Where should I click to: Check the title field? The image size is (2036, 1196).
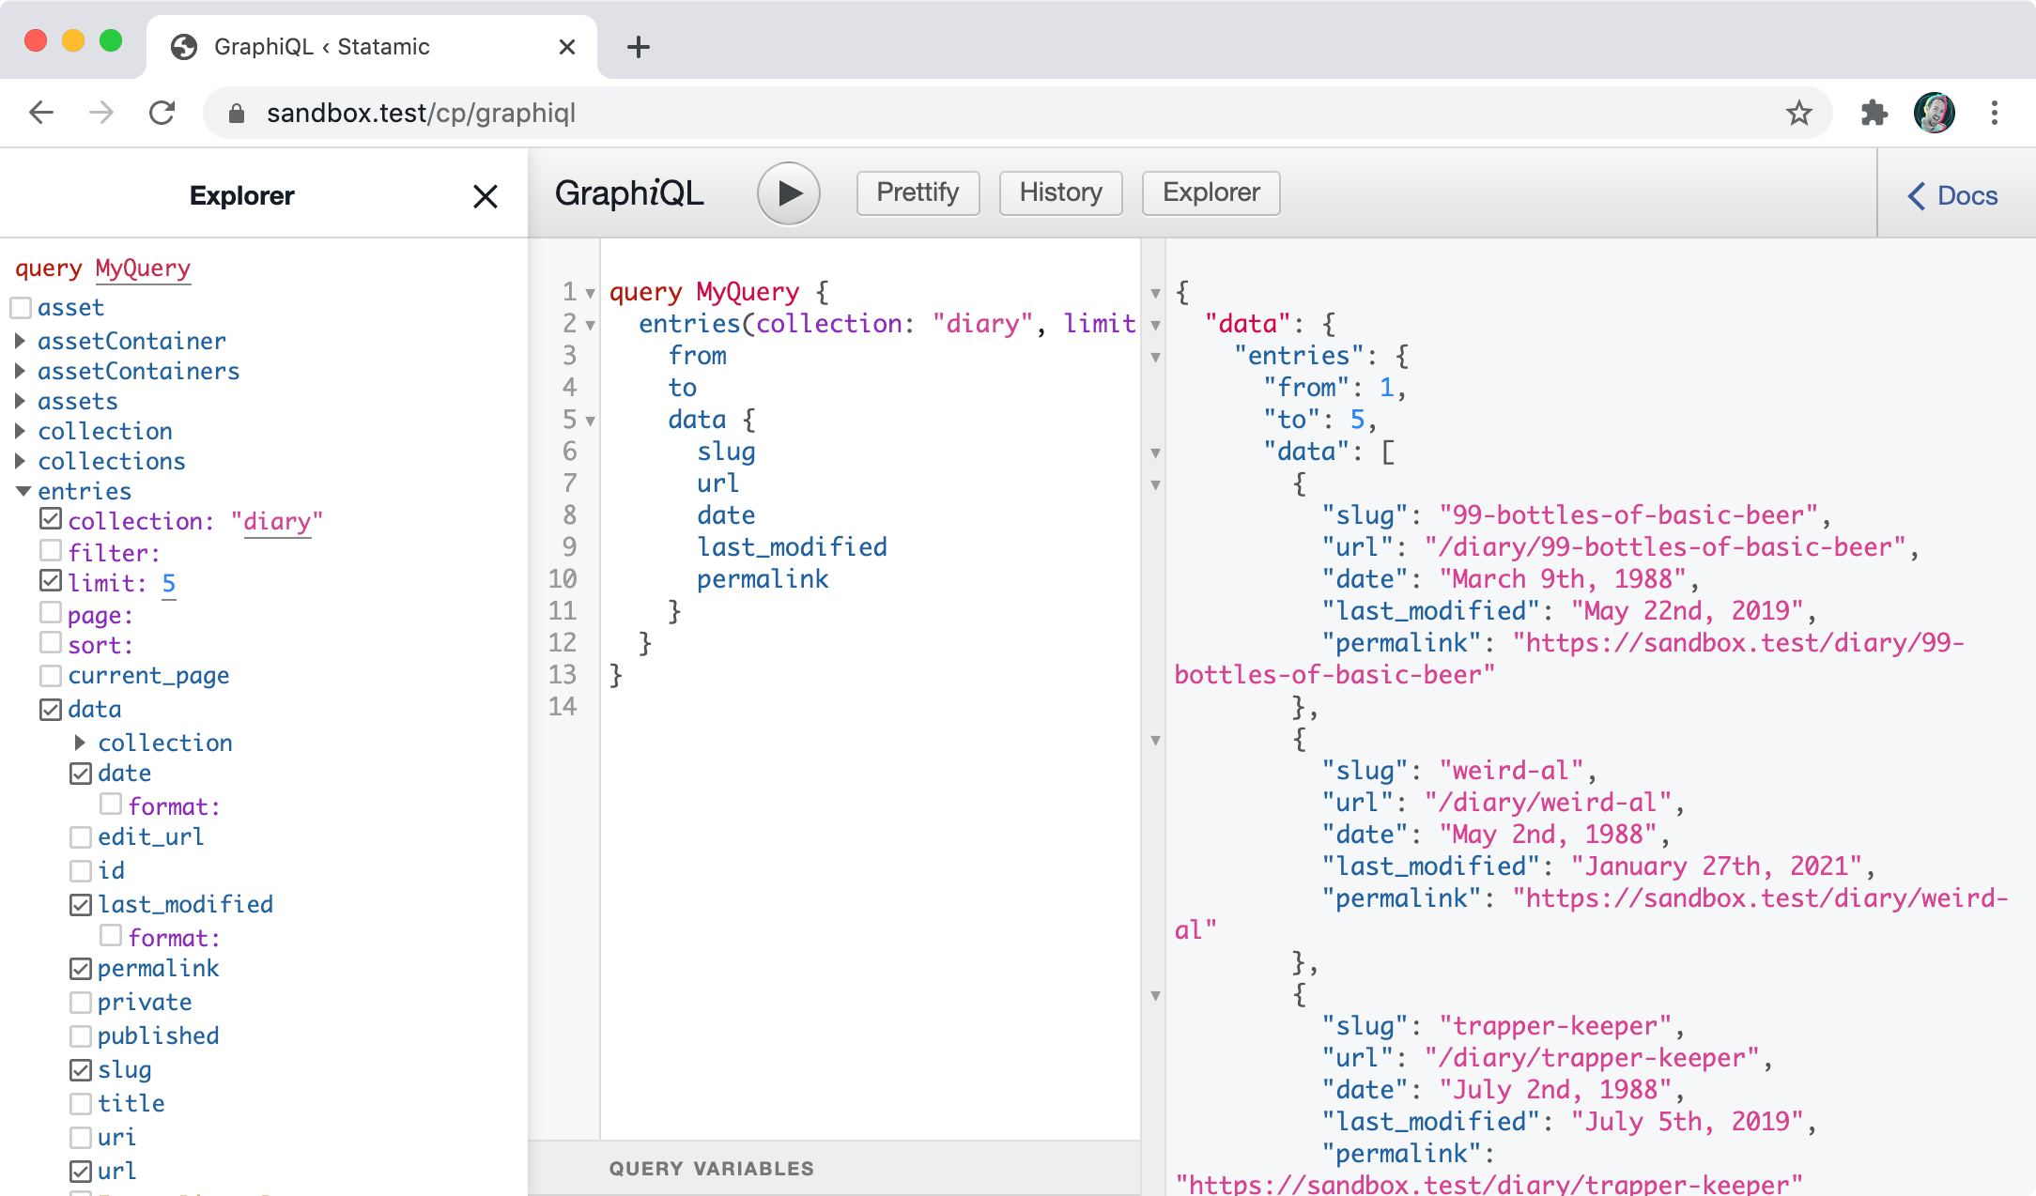81,1104
